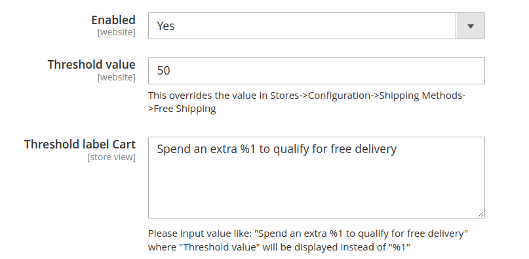Image resolution: width=529 pixels, height=259 pixels.
Task: Click the '>Free Shipping' text in the note
Action: point(182,109)
